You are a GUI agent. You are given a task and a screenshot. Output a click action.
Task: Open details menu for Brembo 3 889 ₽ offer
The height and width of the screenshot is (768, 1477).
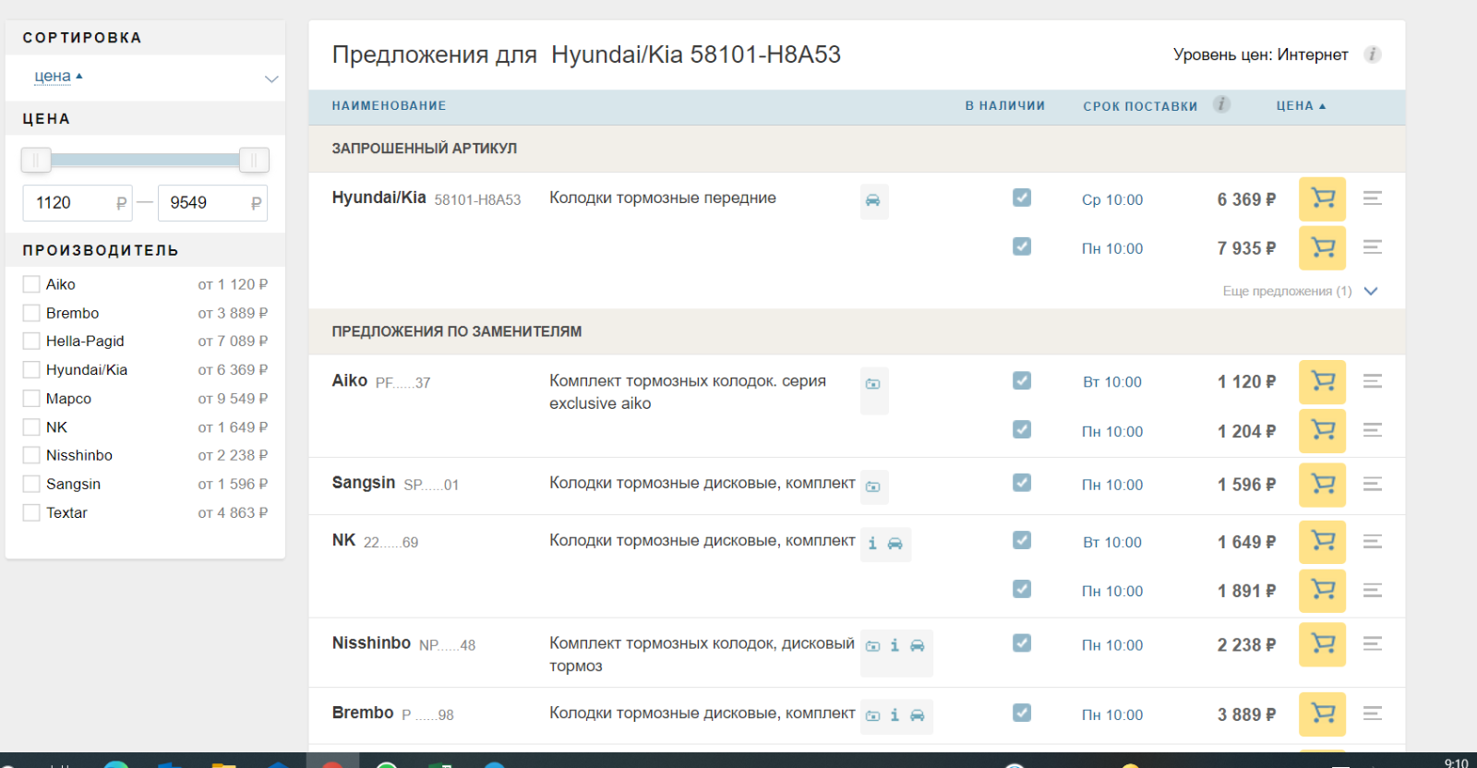[x=1373, y=714]
